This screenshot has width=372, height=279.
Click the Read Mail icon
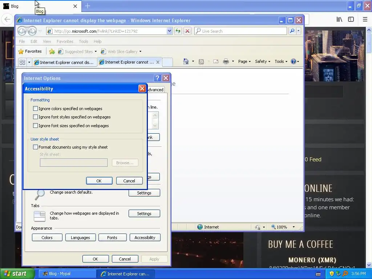[216, 61]
